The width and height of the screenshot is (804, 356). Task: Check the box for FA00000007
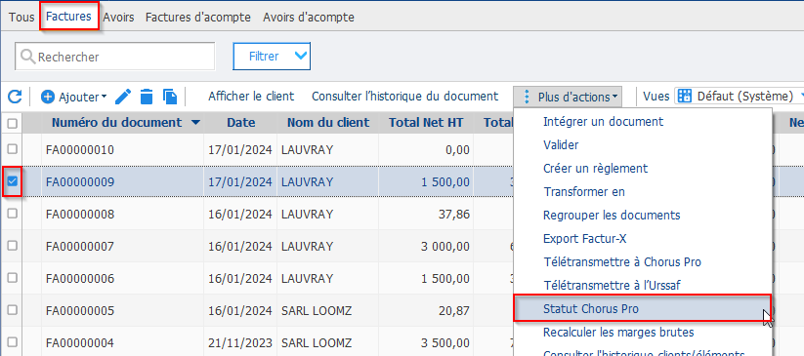point(13,246)
